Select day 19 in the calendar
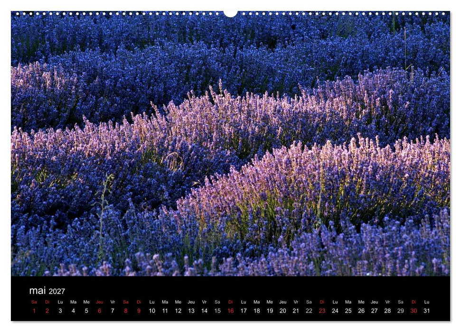The image size is (461, 332). coord(270,311)
